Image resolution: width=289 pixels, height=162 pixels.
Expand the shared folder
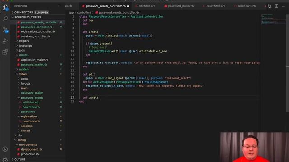[x=25, y=130]
